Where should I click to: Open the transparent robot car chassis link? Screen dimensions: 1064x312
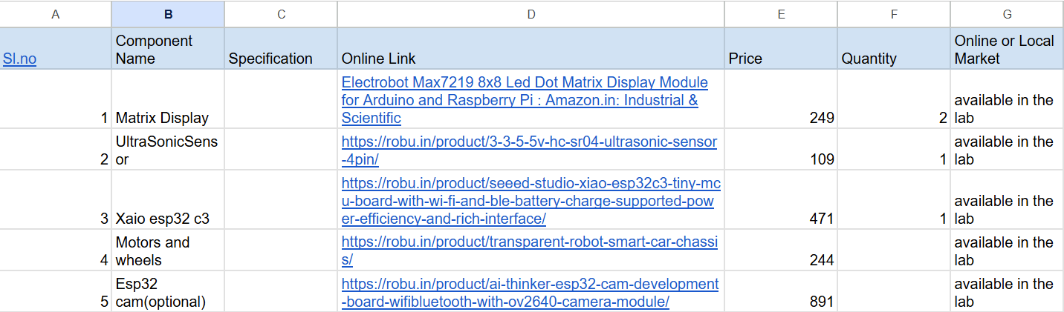[x=530, y=251]
